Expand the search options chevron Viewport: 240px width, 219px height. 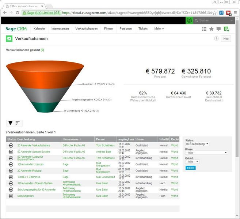pos(232,20)
